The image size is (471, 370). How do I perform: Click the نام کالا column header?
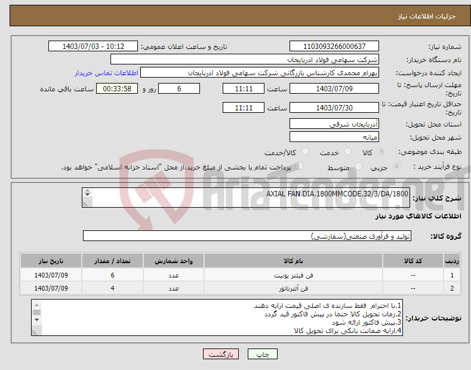[x=293, y=261]
